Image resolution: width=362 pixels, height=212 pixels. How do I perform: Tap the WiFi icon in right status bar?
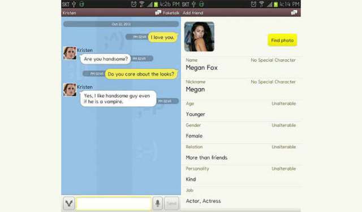[x=261, y=4]
